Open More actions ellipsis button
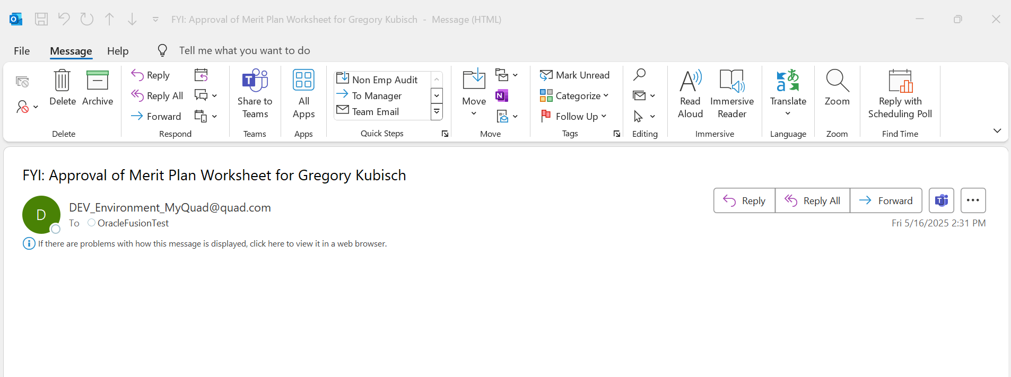The image size is (1011, 377). click(x=973, y=200)
